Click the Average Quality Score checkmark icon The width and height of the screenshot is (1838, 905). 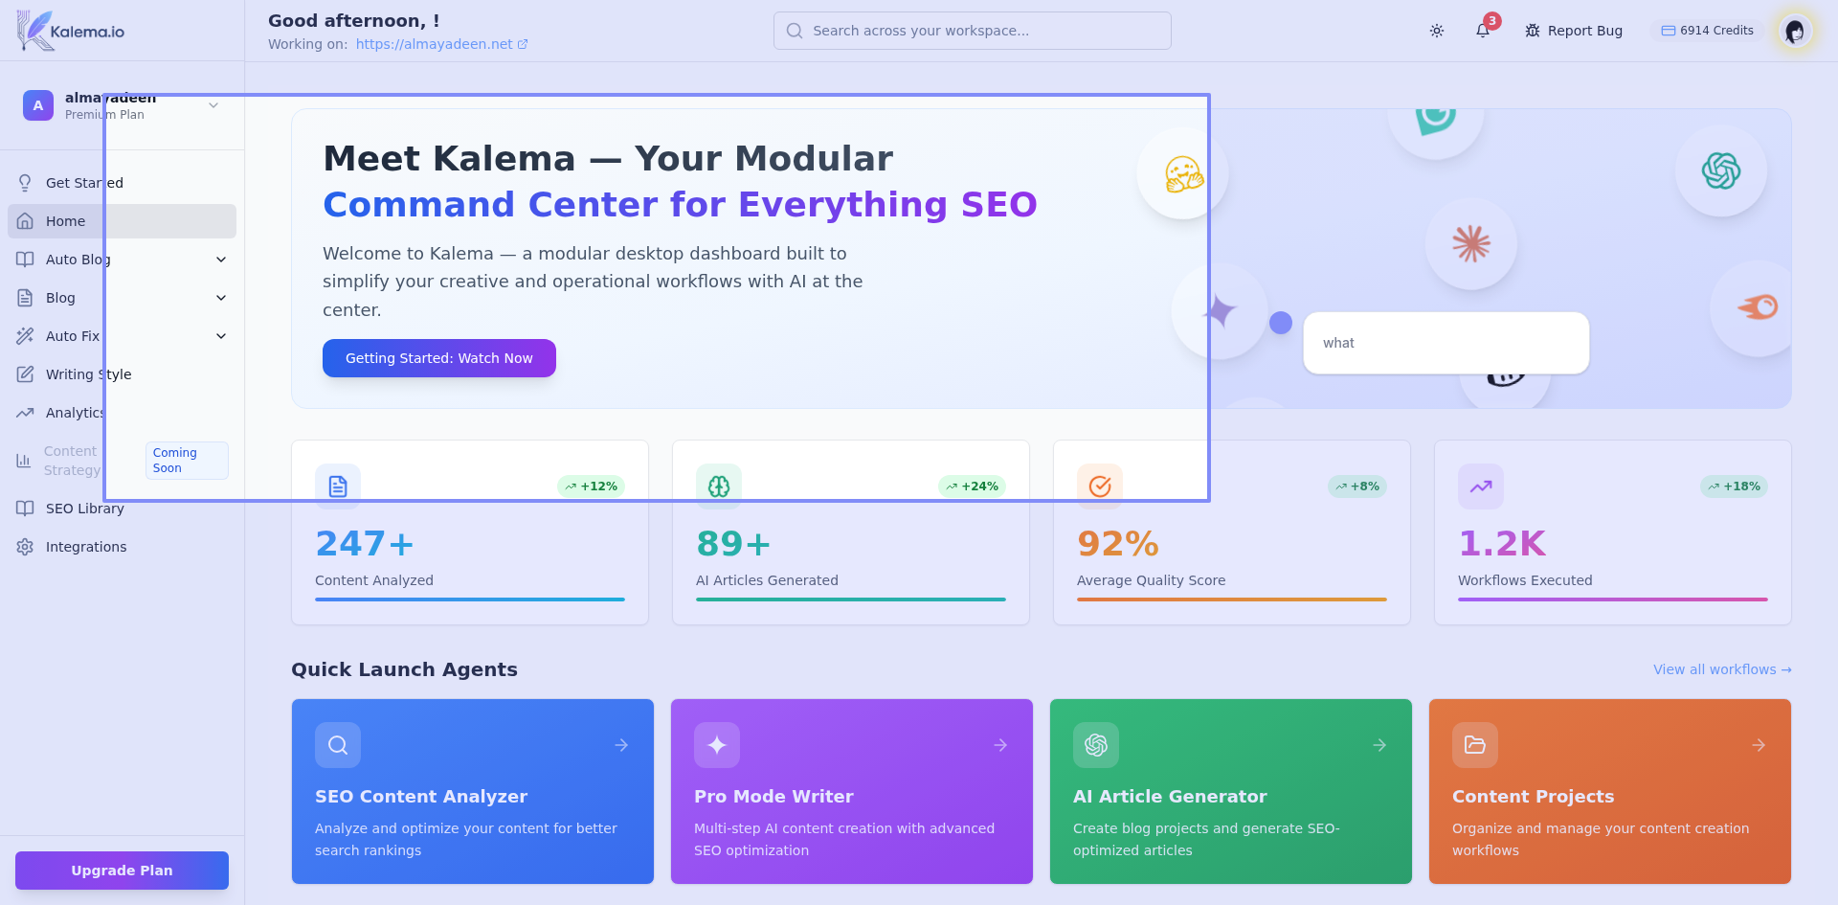point(1100,486)
